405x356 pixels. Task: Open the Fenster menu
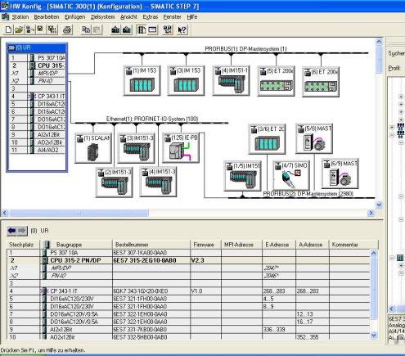click(x=172, y=17)
